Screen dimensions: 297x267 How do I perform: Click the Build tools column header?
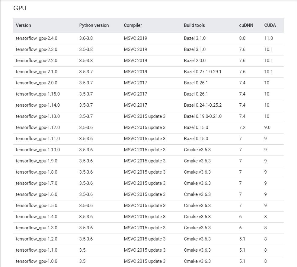pos(194,25)
